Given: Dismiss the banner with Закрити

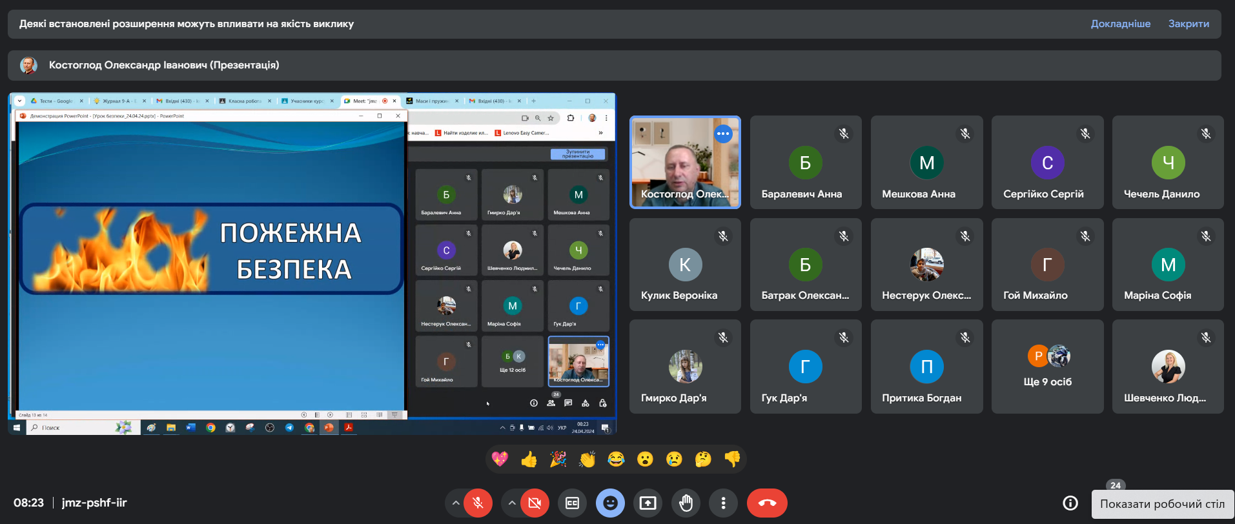Looking at the screenshot, I should 1189,24.
